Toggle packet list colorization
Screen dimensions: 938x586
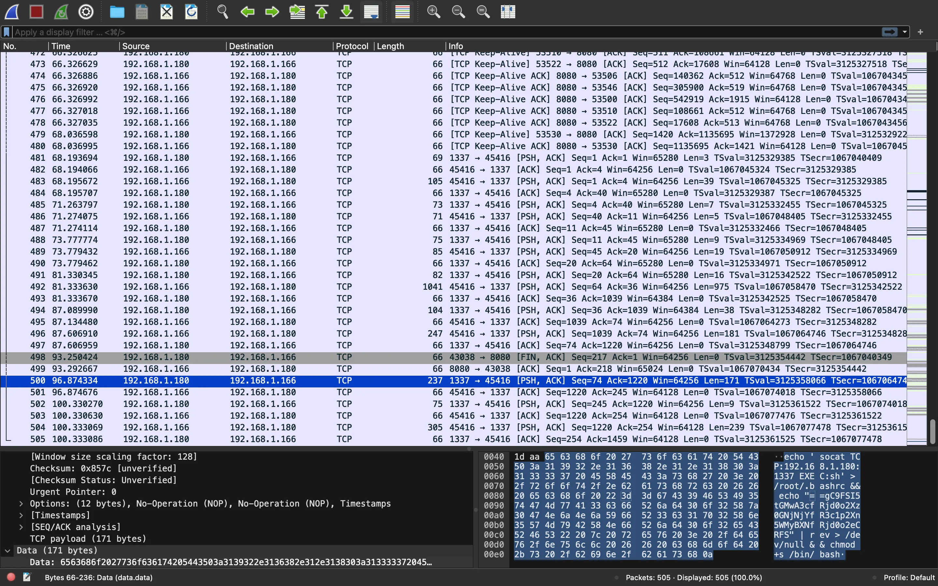[402, 12]
